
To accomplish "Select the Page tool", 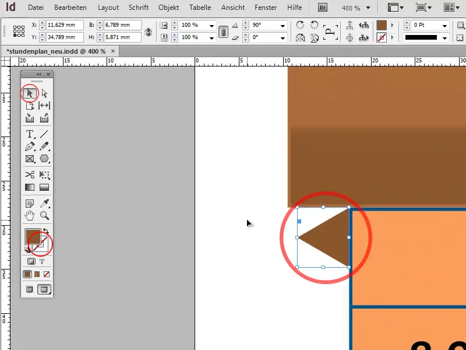I will [x=30, y=106].
